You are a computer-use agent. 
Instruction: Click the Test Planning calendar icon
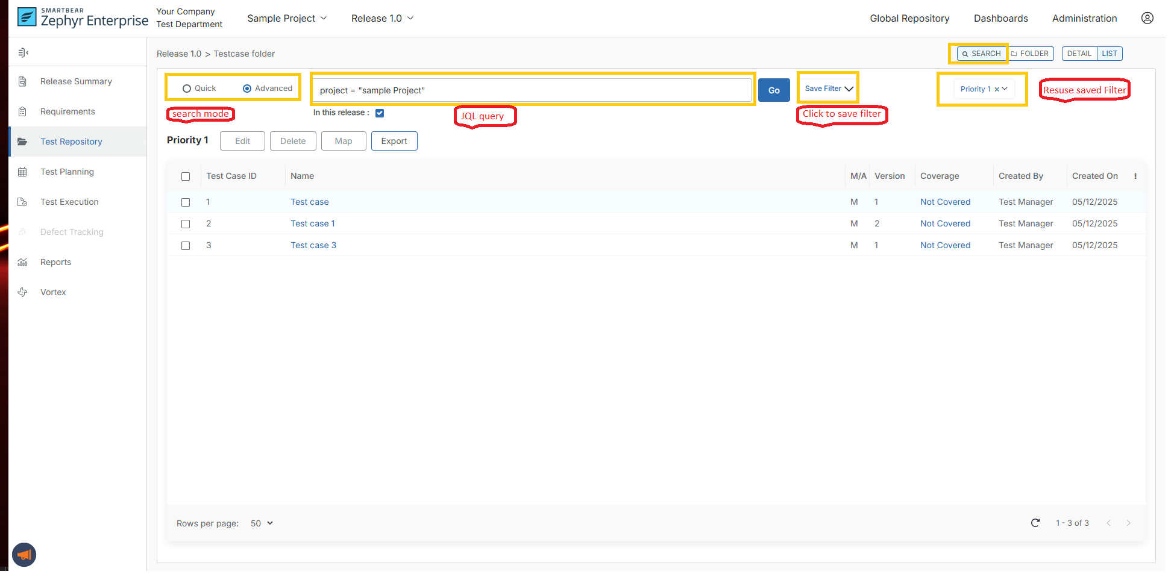[23, 172]
